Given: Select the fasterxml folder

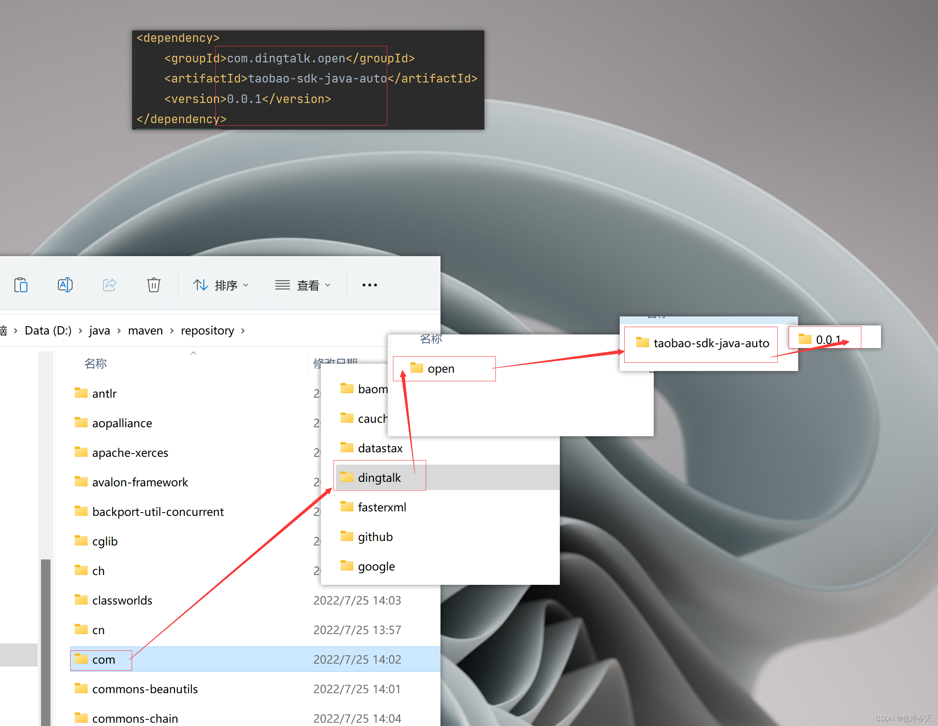Looking at the screenshot, I should [x=381, y=507].
